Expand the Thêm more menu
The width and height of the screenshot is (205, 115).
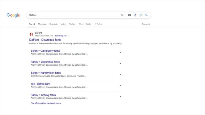click(98, 24)
